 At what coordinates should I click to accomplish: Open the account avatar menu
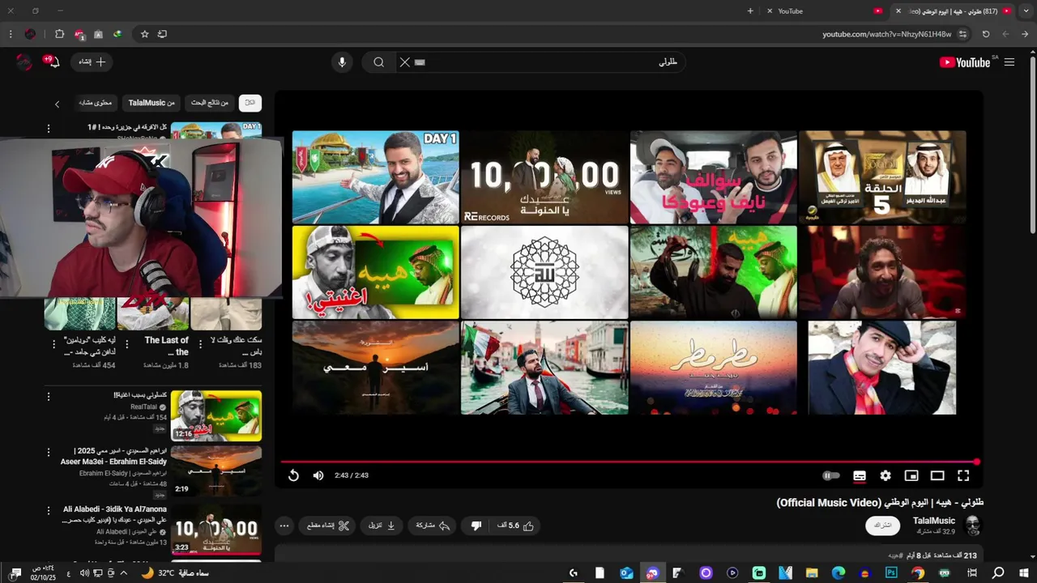click(24, 62)
